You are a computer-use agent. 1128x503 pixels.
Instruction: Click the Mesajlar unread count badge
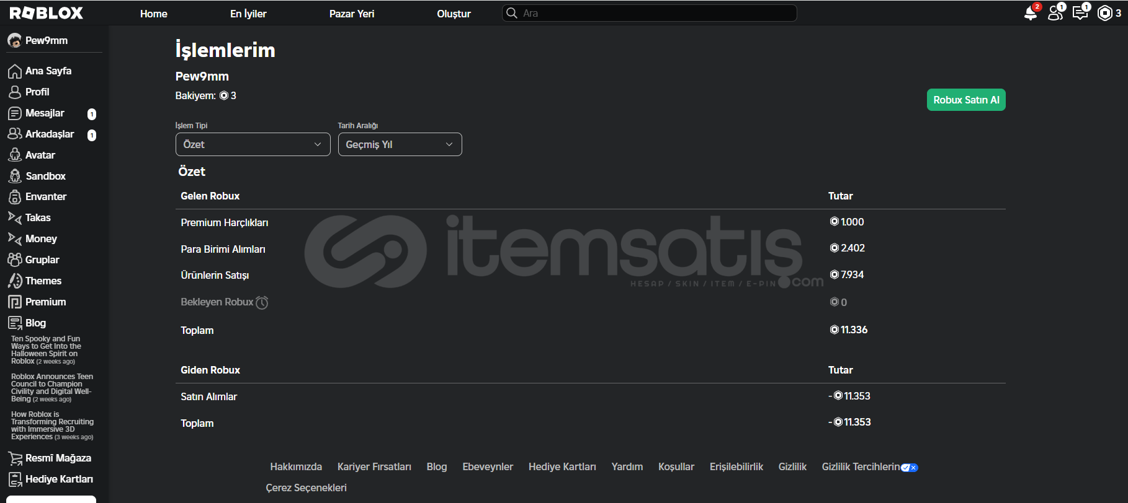pos(92,114)
